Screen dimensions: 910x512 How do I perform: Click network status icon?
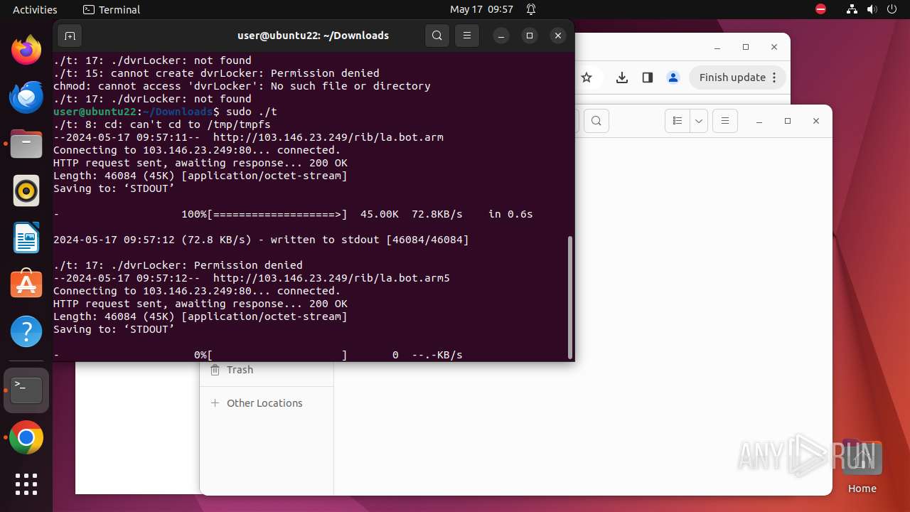pyautogui.click(x=852, y=9)
